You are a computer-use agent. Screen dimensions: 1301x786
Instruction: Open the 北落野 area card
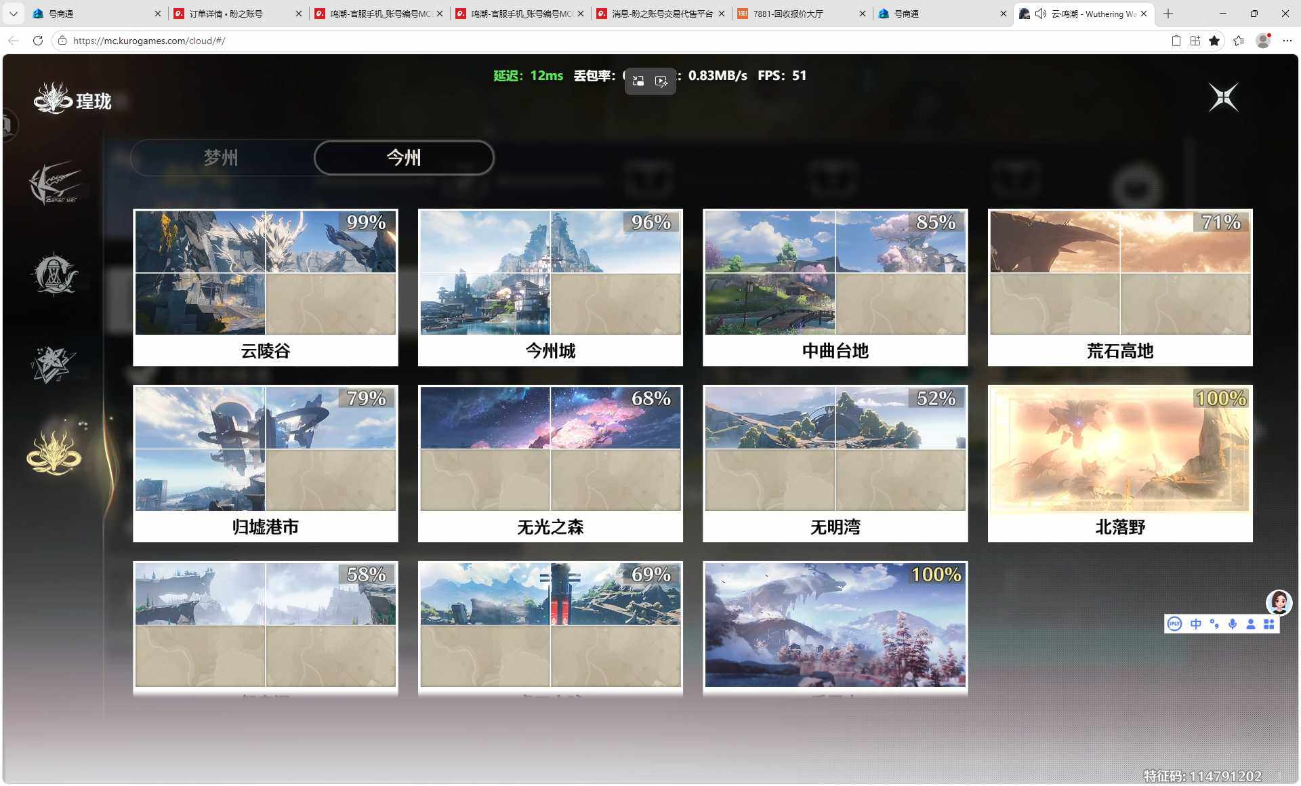click(1120, 463)
